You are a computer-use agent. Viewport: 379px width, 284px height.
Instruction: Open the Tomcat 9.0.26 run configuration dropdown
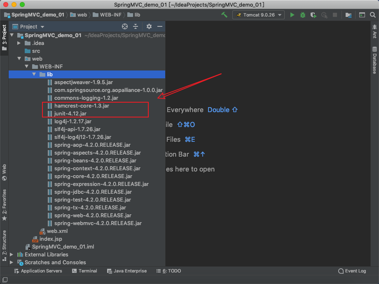click(258, 15)
